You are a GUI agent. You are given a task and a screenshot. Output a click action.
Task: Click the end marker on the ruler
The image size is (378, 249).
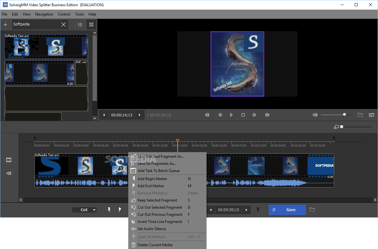(334, 138)
